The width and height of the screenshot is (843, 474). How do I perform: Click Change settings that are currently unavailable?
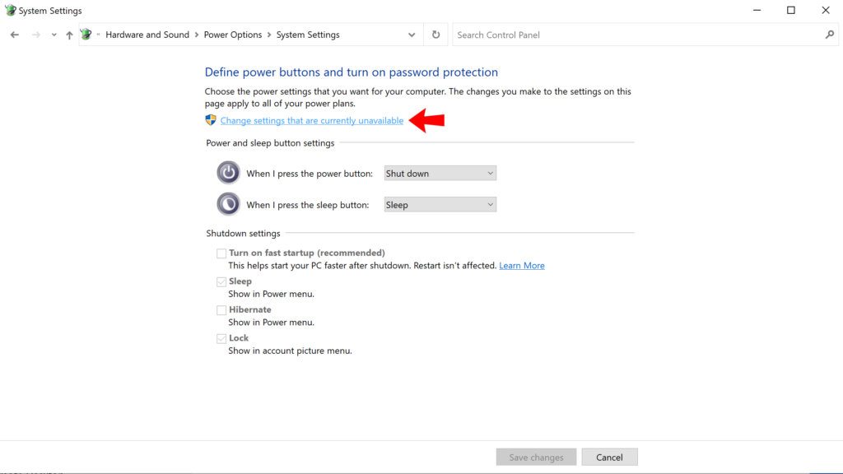click(312, 120)
